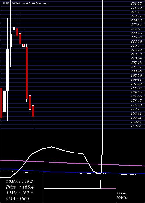
Task: Click the 248.59 price axis label
Action: click(x=136, y=8)
